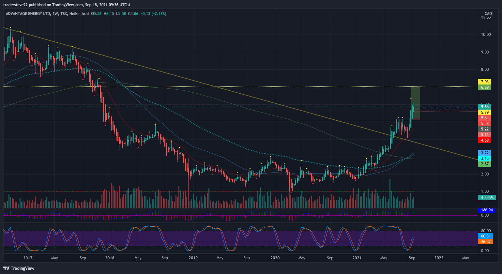Click the 2022 year on time axis

click(x=439, y=258)
